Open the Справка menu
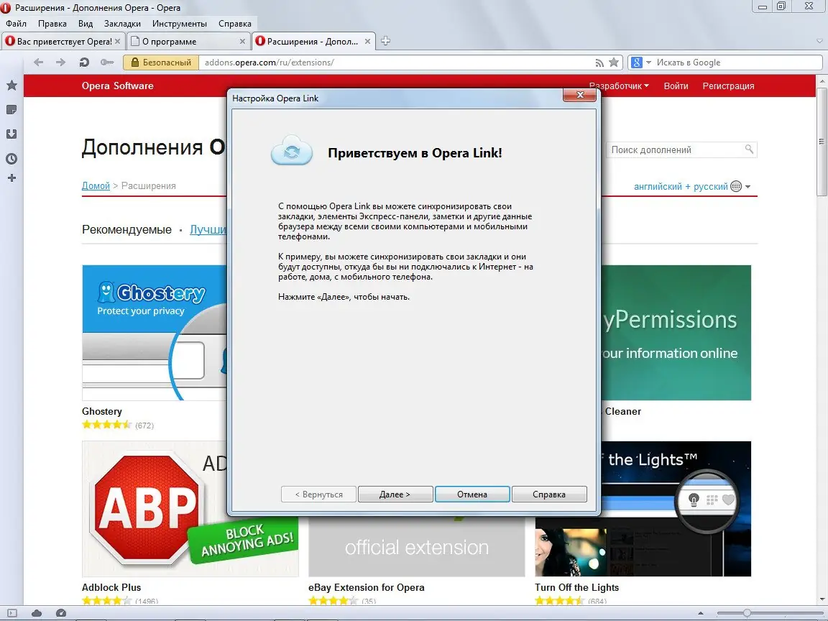The image size is (828, 621). (235, 24)
